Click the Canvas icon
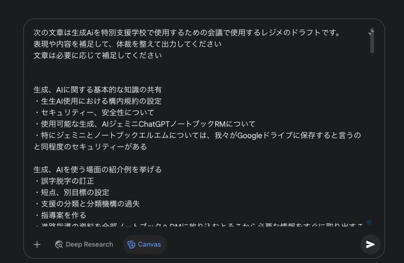 pyautogui.click(x=131, y=244)
